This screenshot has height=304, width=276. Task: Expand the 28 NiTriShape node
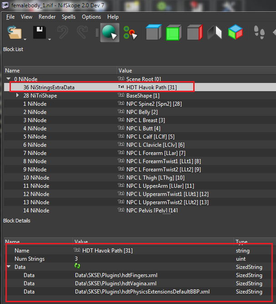pyautogui.click(x=17, y=95)
